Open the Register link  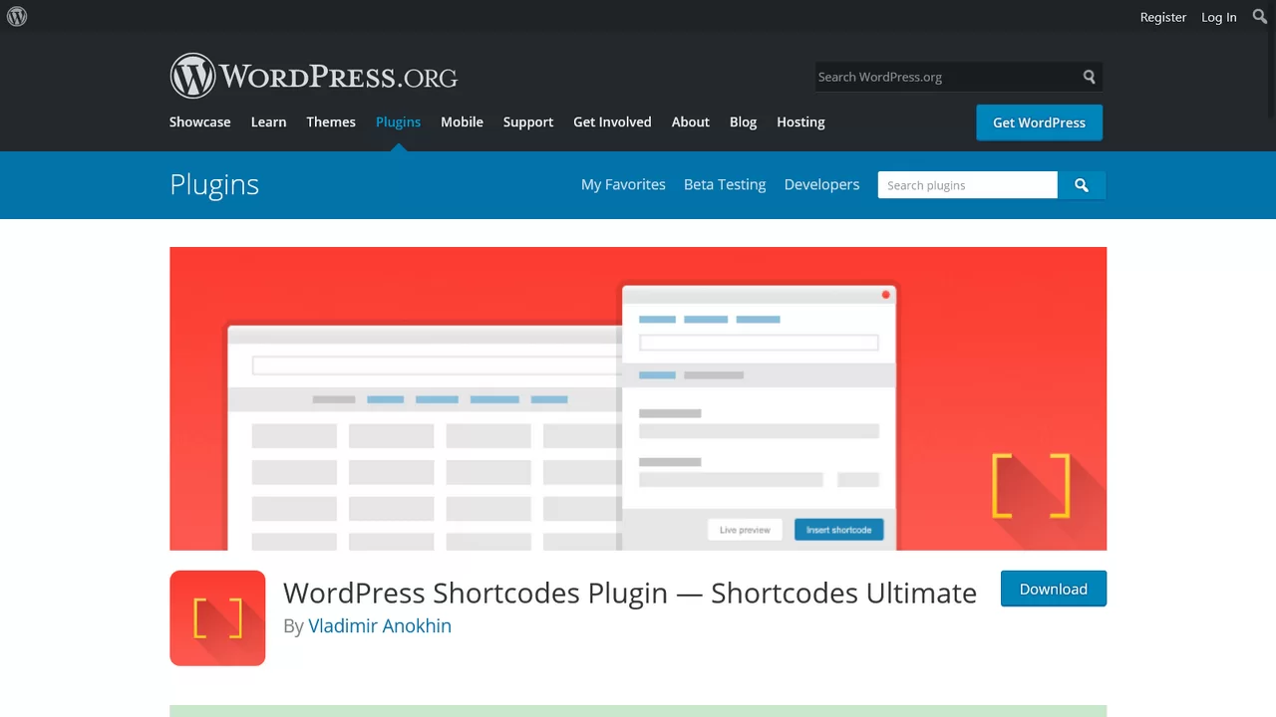(x=1163, y=17)
